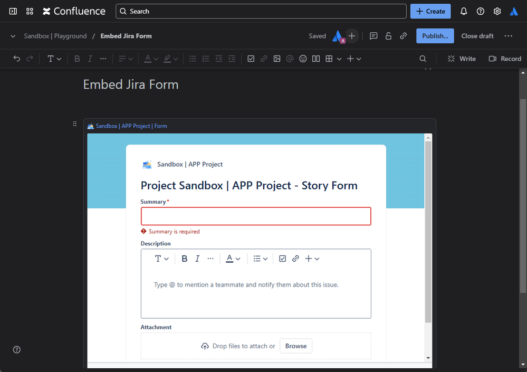
Task: Open settings gear icon
Action: coord(497,12)
